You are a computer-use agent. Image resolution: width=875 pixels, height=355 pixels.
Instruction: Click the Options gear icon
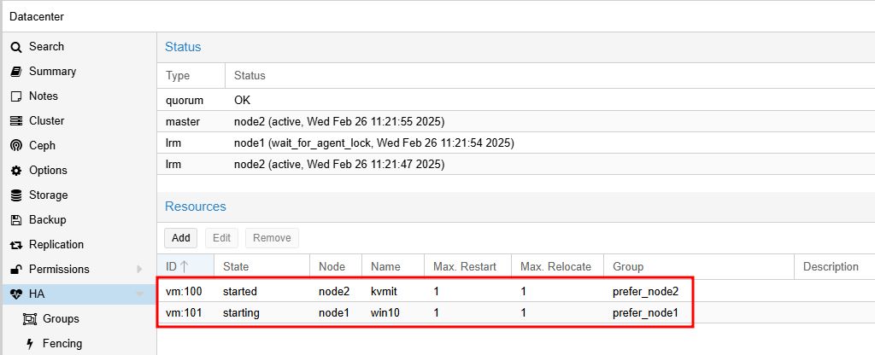17,171
